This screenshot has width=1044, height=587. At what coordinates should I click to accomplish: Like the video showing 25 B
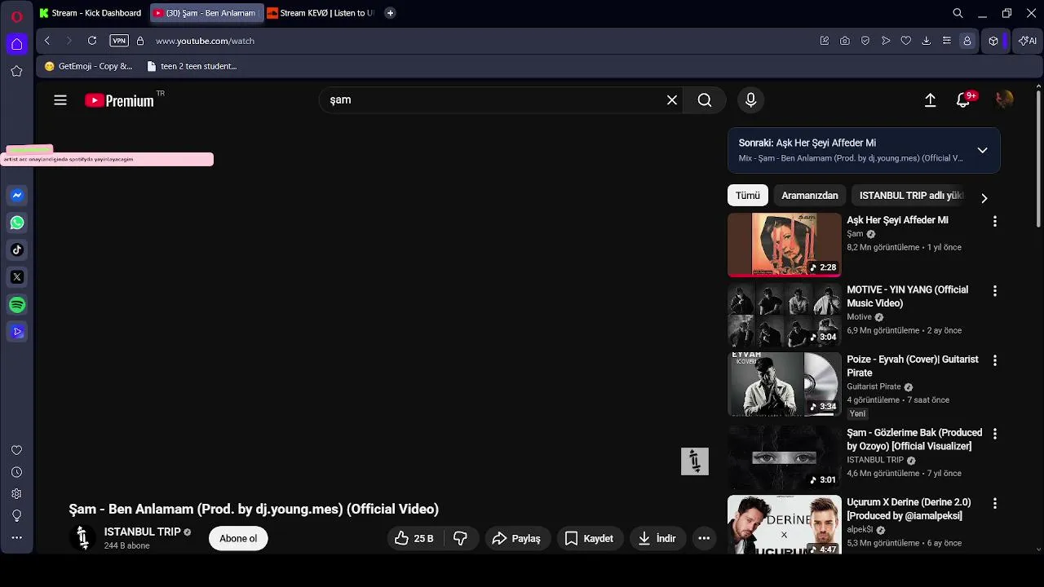[x=414, y=538]
